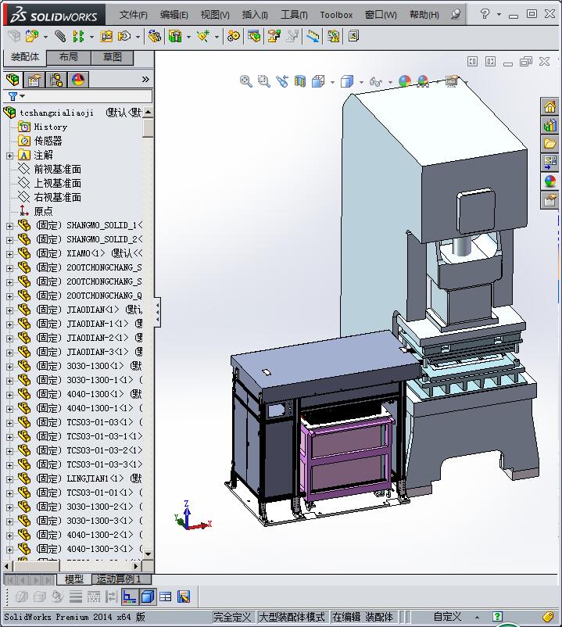Click the Instant3D icon at toolbar end
The height and width of the screenshot is (627, 562).
pyautogui.click(x=353, y=37)
